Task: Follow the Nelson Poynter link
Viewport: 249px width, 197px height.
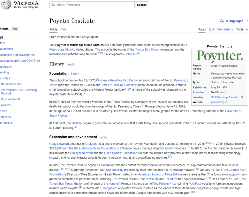Action: pyautogui.click(x=117, y=80)
